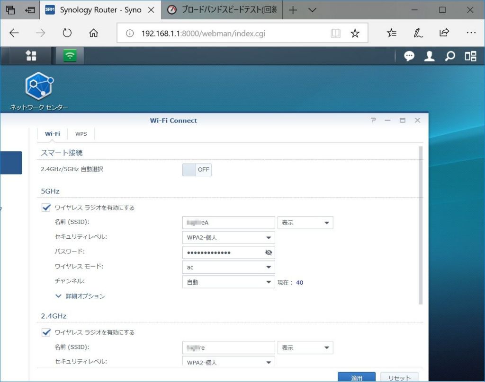
Task: Open the notifications speech bubble icon
Action: coord(409,56)
